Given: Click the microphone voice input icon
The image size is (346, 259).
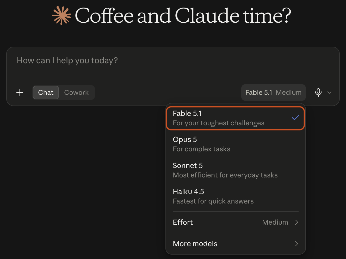Looking at the screenshot, I should (x=318, y=92).
